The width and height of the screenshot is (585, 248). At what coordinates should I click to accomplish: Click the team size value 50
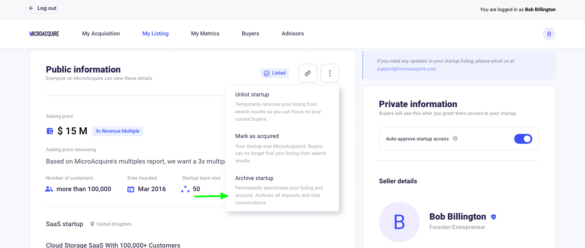[x=196, y=189]
